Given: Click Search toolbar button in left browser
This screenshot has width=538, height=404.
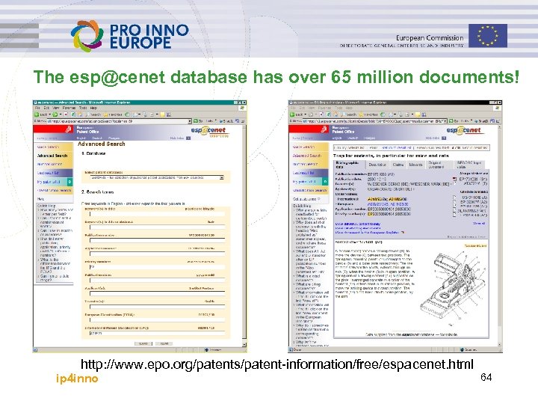Looking at the screenshot, I should [x=93, y=114].
